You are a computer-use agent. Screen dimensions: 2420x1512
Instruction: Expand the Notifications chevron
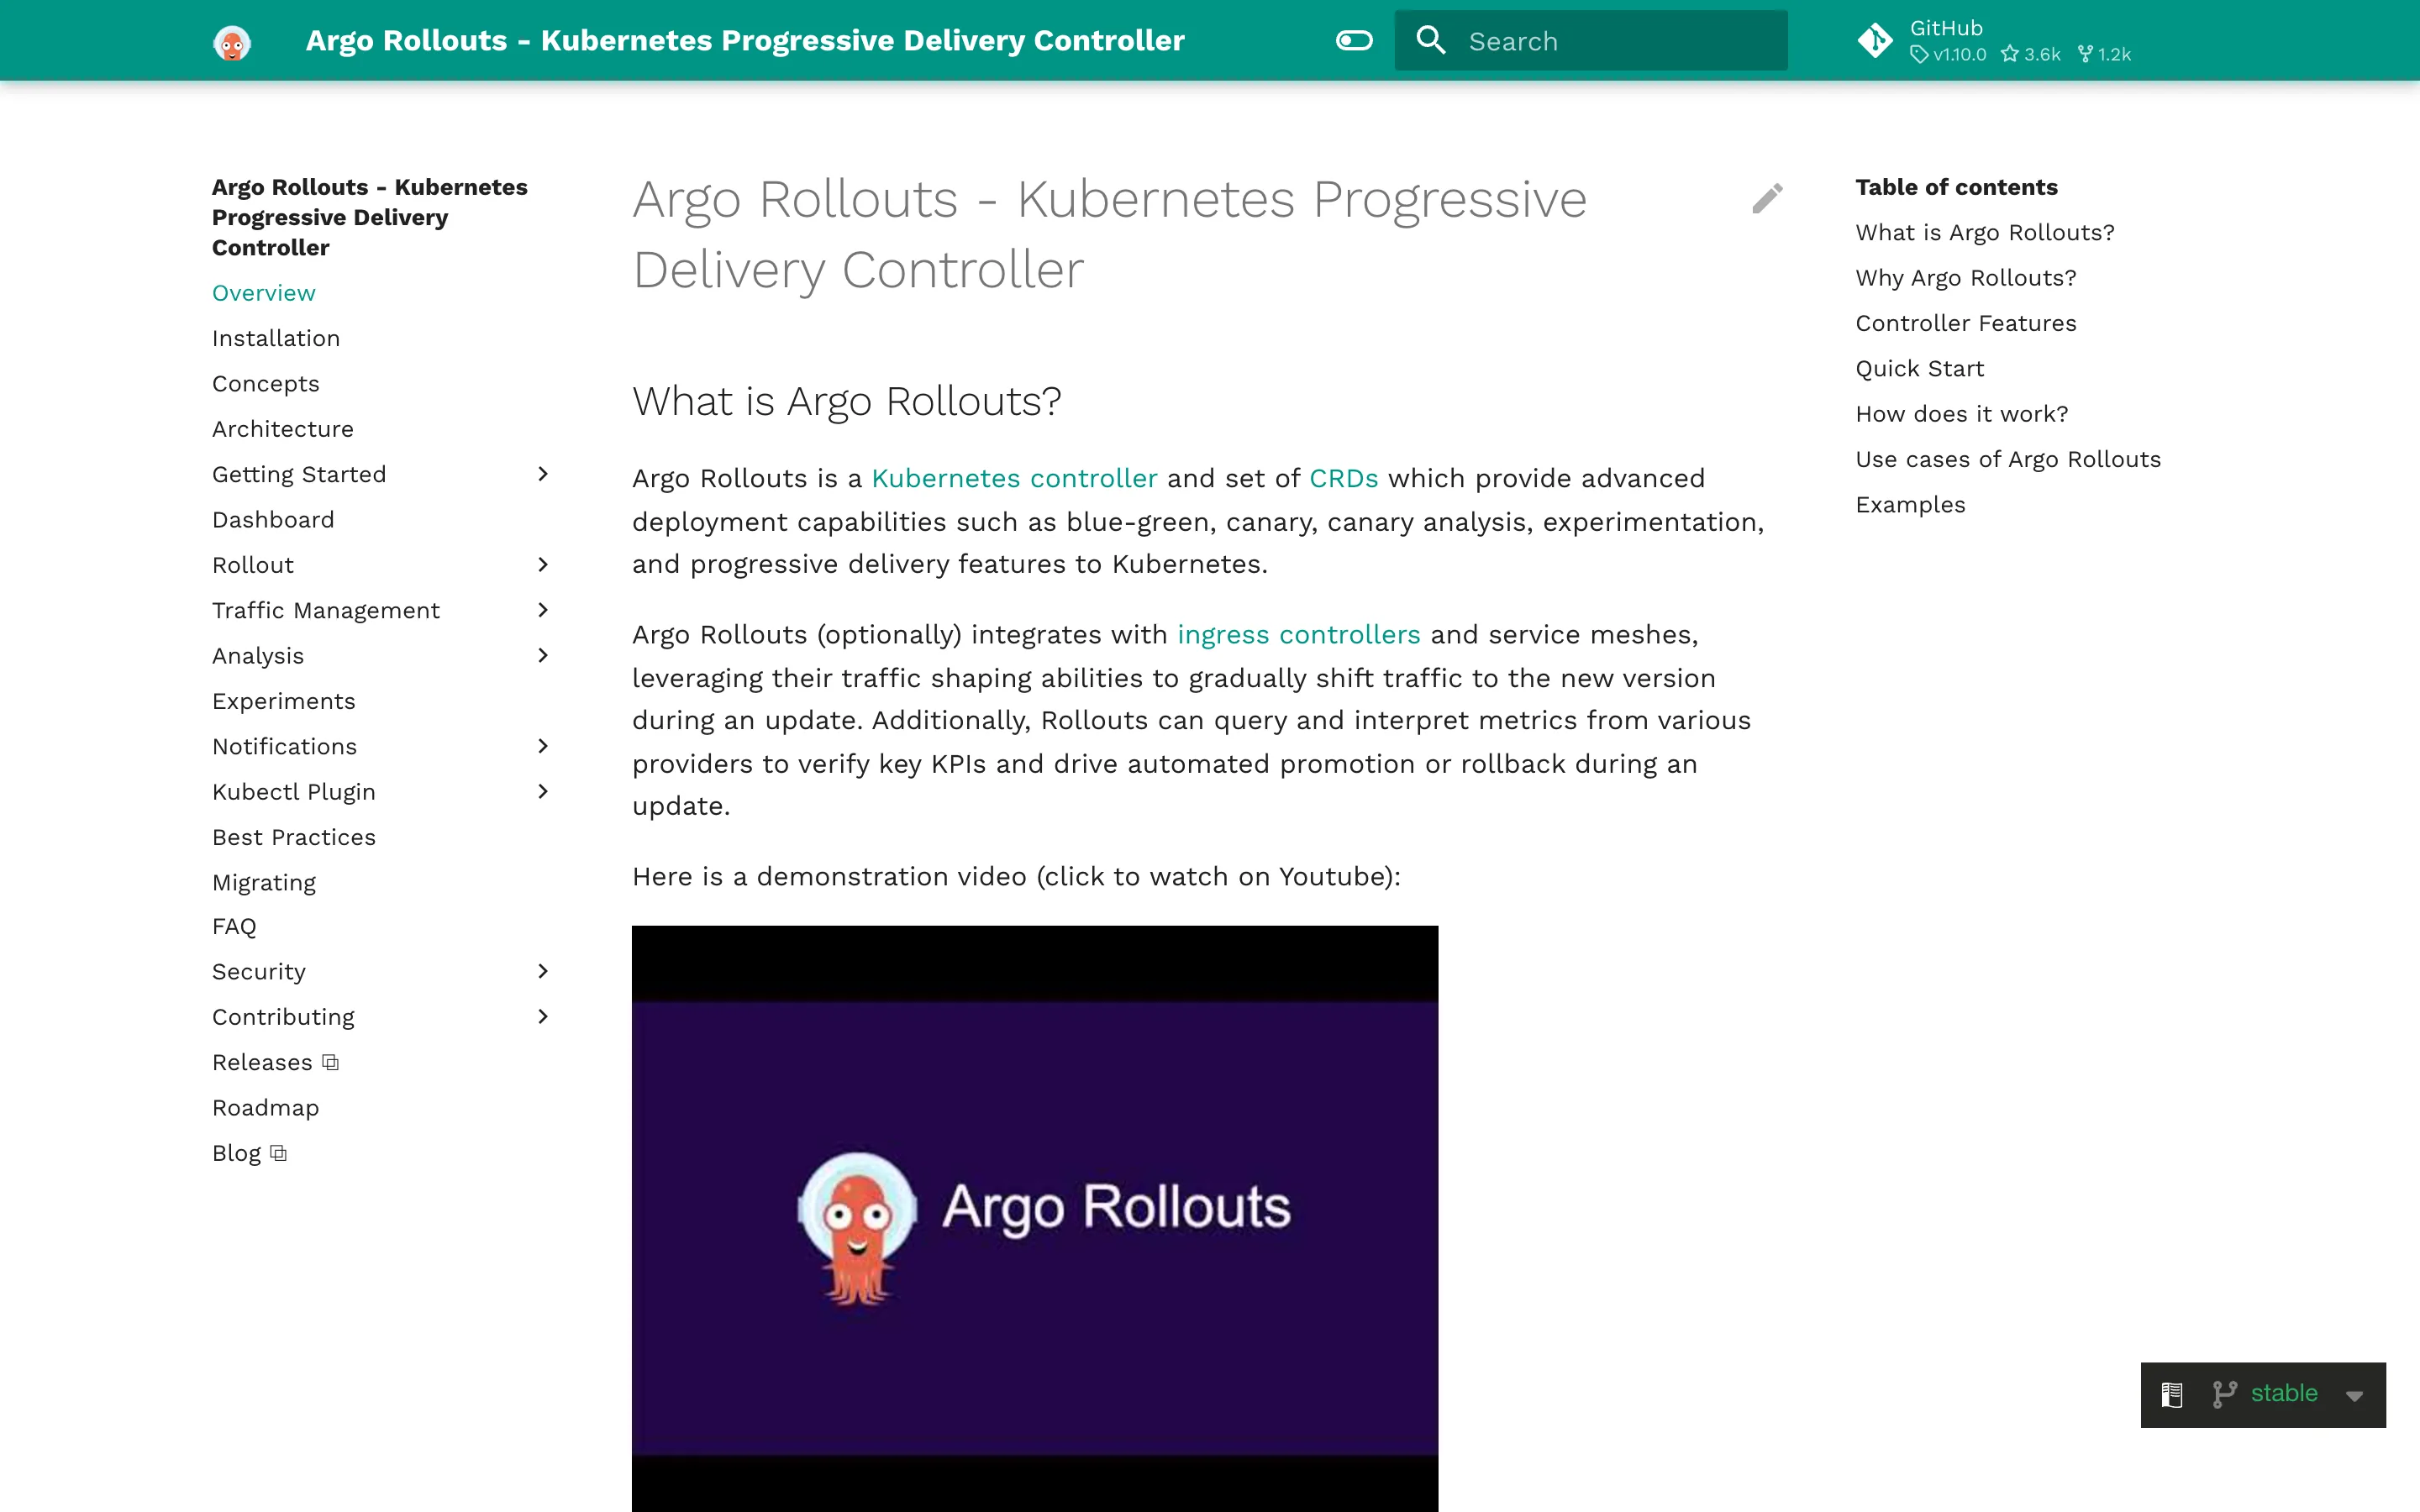pos(543,746)
